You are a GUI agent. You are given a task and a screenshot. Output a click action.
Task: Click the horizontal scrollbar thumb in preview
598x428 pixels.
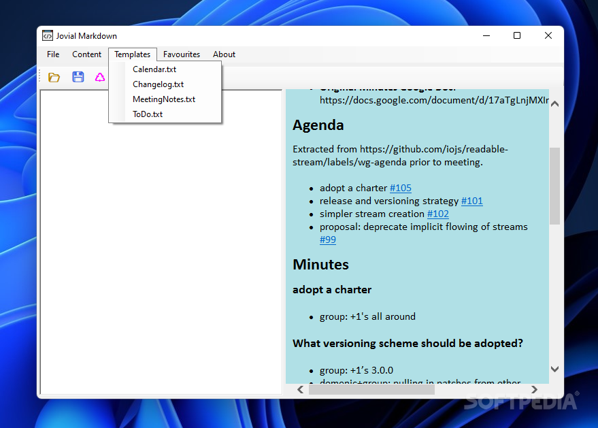(371, 389)
